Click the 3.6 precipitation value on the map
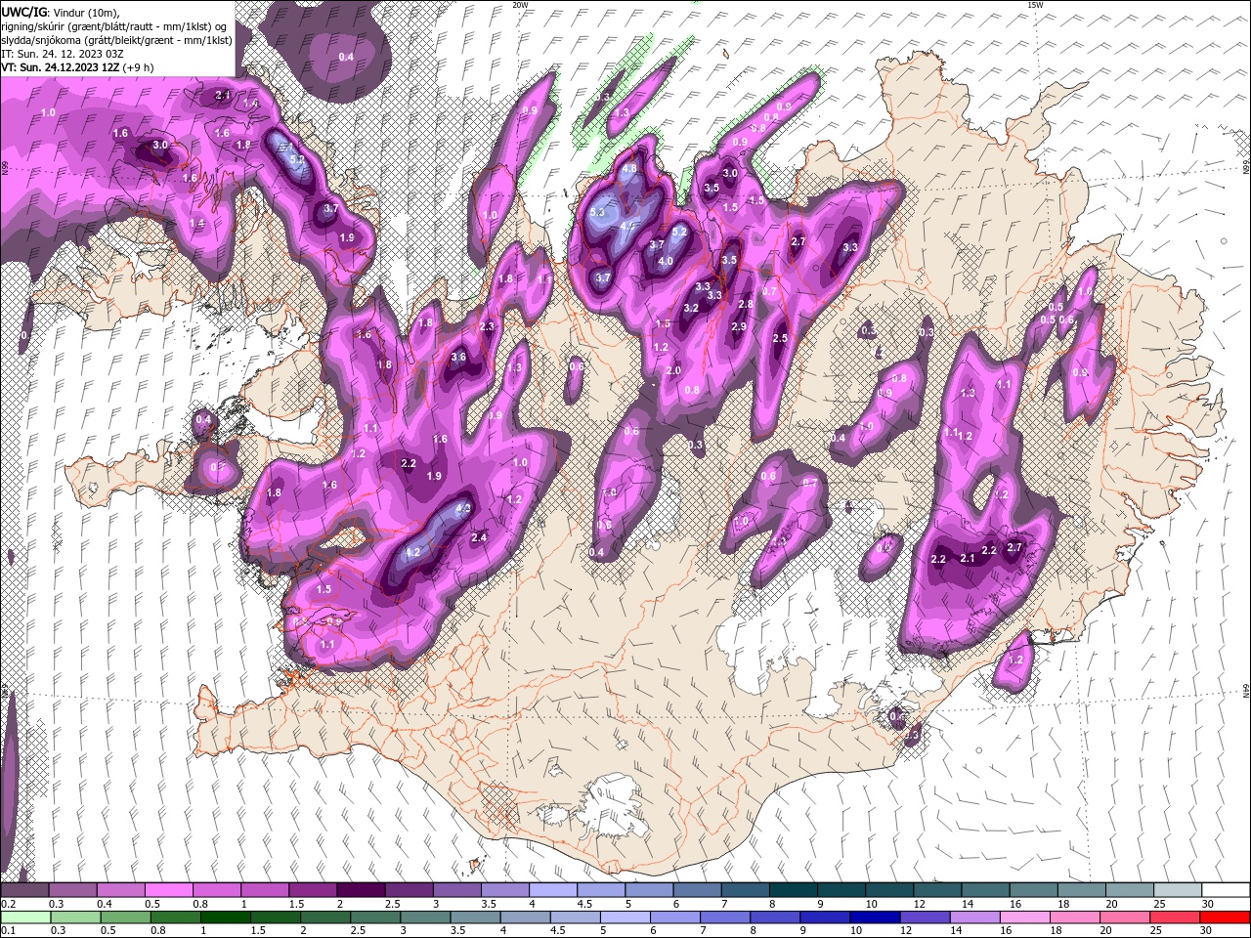 [x=458, y=357]
